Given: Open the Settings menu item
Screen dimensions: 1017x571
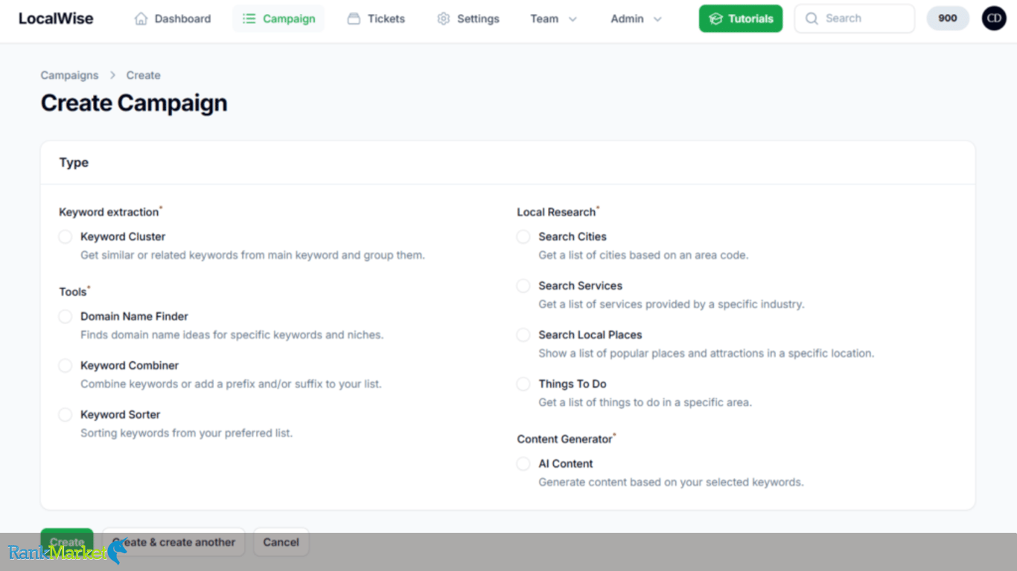Looking at the screenshot, I should [x=468, y=19].
